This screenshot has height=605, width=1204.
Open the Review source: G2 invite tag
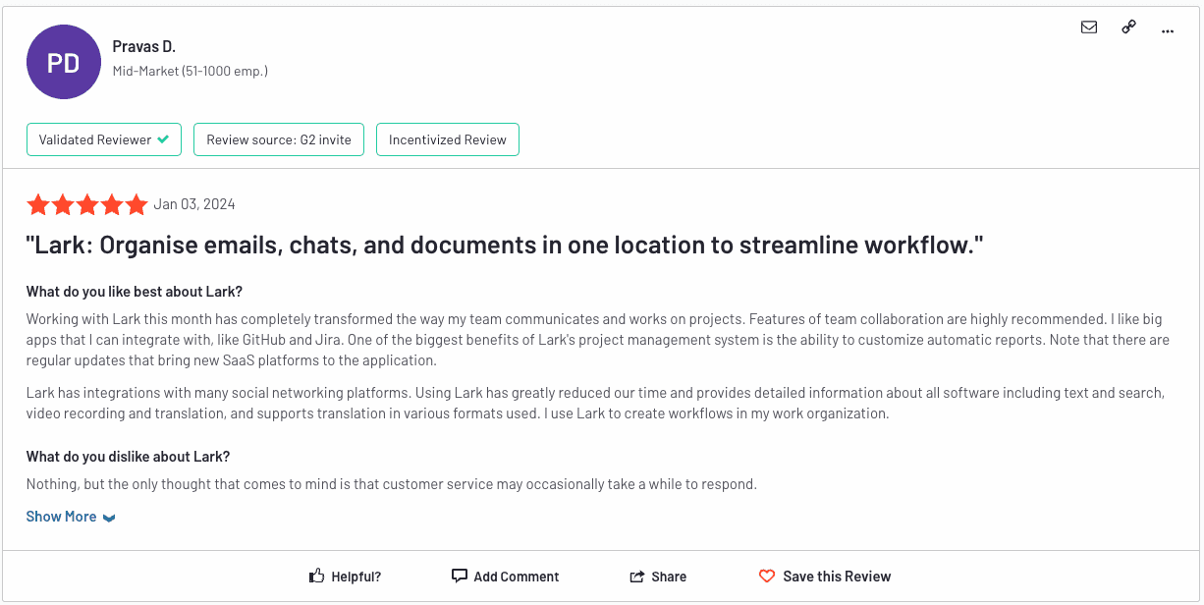(278, 138)
